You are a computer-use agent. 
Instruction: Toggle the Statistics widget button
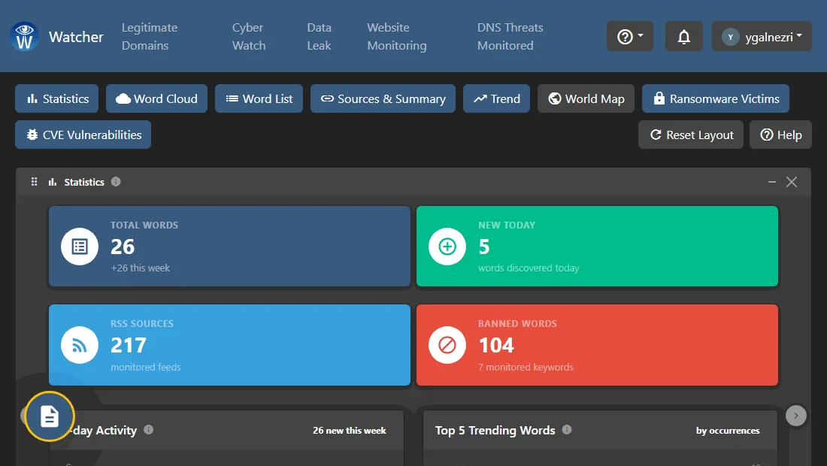57,98
